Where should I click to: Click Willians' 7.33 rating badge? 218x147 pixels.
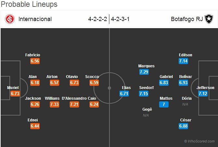(55, 104)
